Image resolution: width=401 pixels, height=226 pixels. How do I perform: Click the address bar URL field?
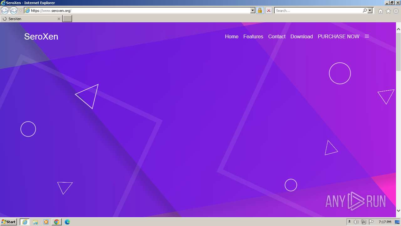click(138, 11)
